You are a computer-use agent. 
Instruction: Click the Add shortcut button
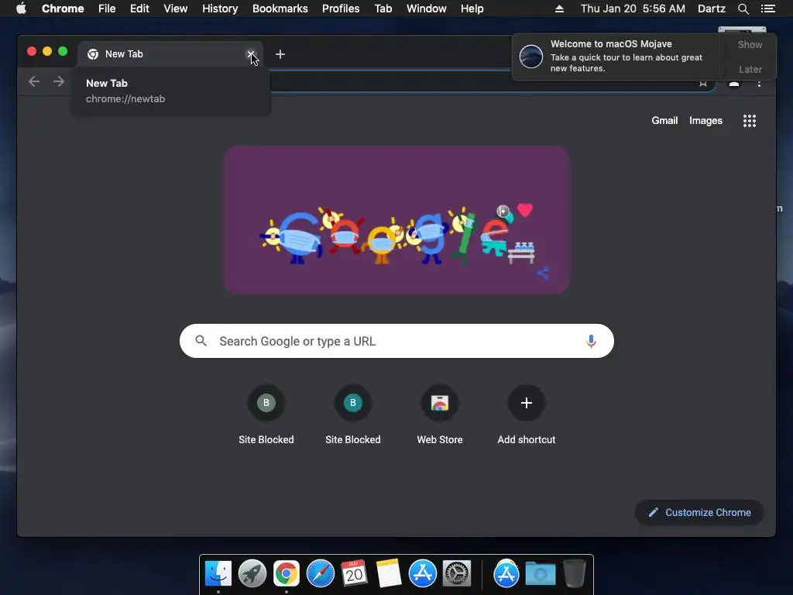[527, 415]
